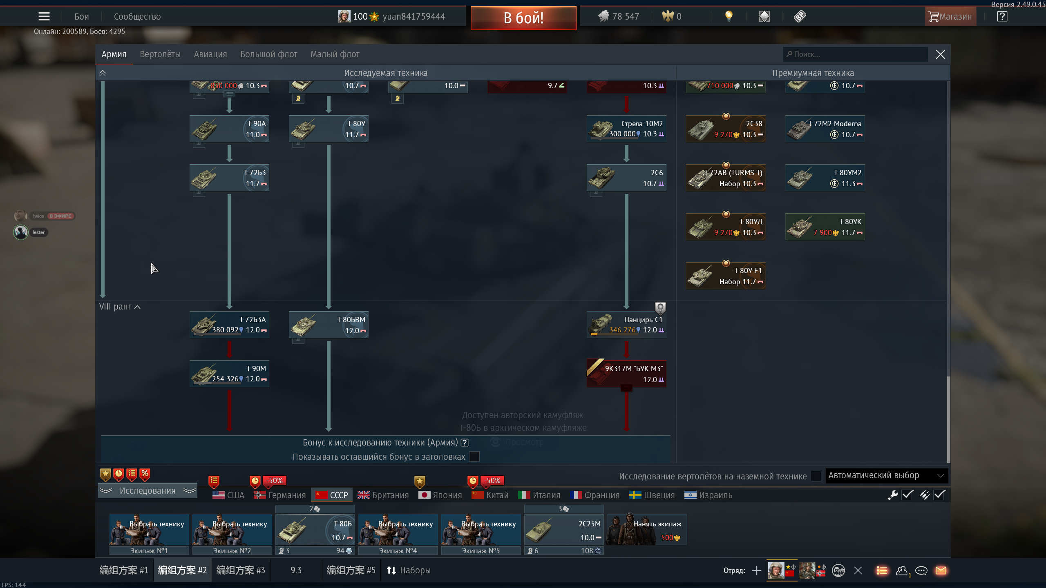This screenshot has height=588, width=1046.
Task: Open the mail envelope icon
Action: tap(941, 570)
